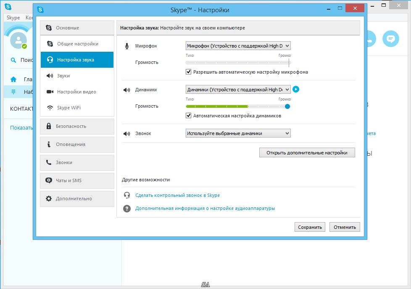Open Настройки видео sidebar item
Image resolution: width=411 pixels, height=289 pixels.
point(77,92)
